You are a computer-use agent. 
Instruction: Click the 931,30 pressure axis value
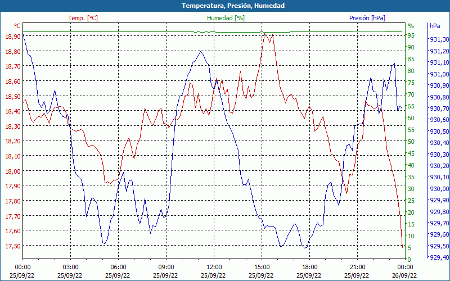pyautogui.click(x=438, y=39)
